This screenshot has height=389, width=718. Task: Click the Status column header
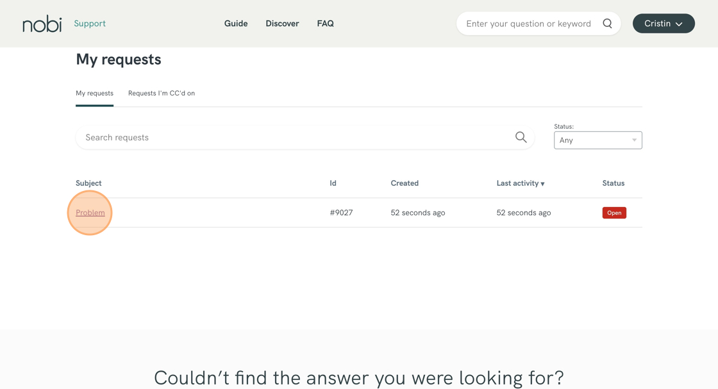613,183
